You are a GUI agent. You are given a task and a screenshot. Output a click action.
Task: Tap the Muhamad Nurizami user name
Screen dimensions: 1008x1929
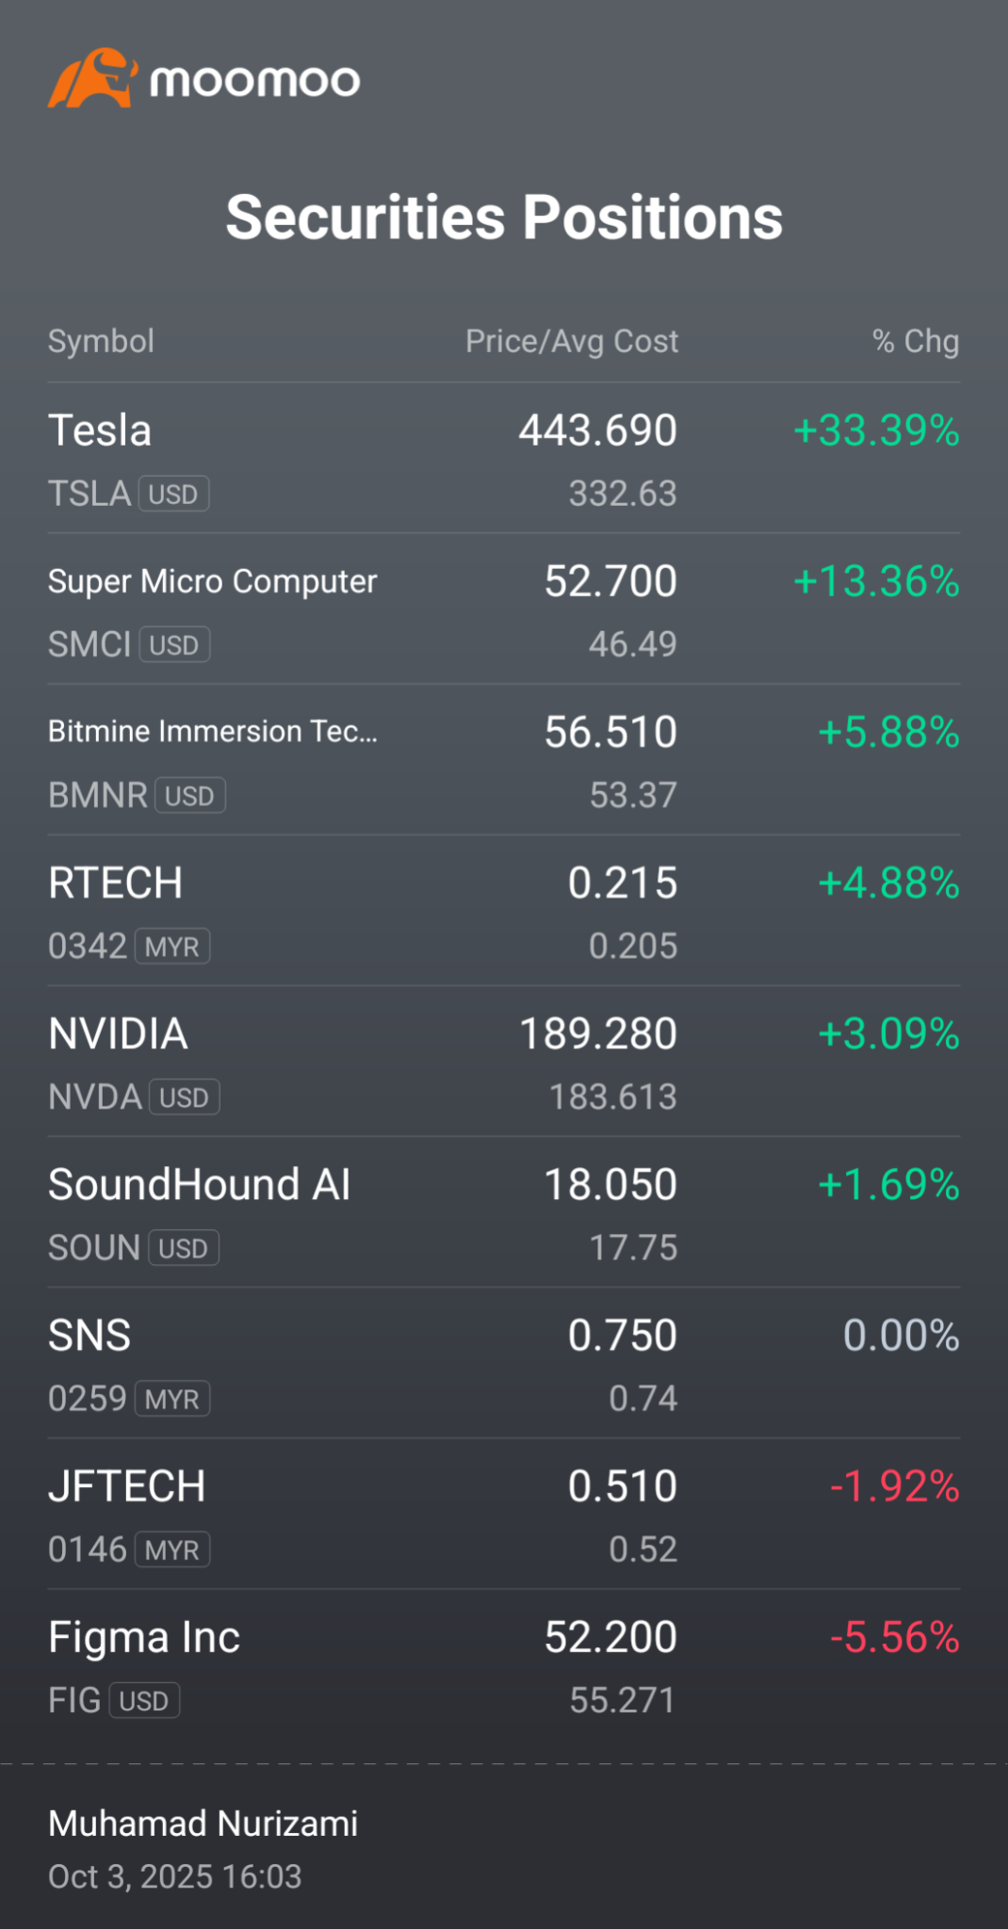pos(203,1824)
